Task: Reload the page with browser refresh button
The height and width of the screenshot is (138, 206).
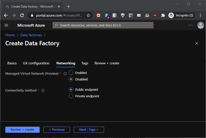Action: pyautogui.click(x=22, y=15)
